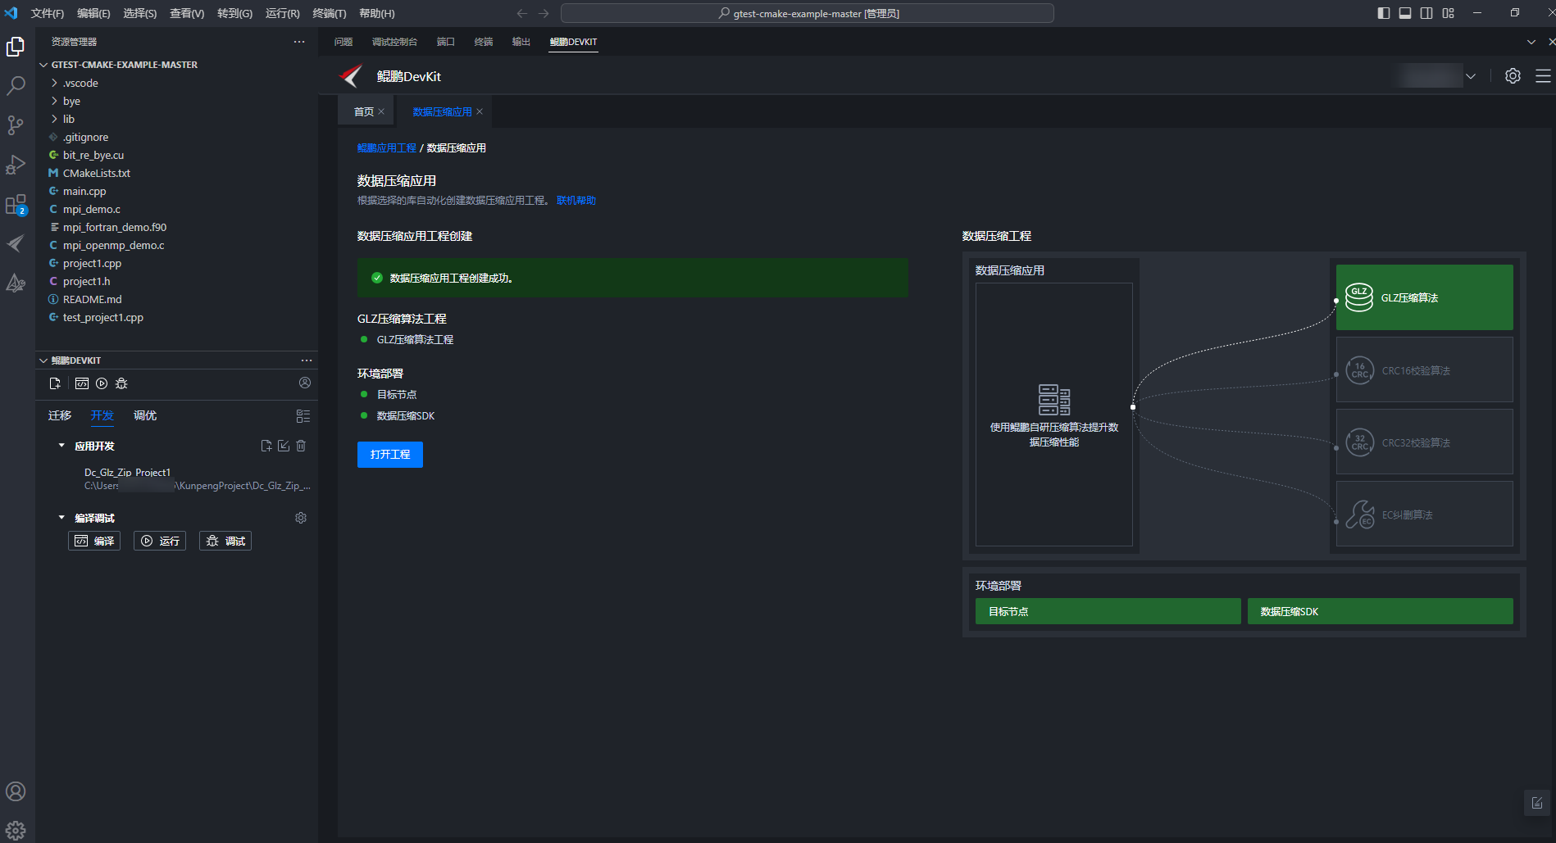Screen dimensions: 1556x843
Task: Open the DevKit settings gear at top right
Action: (x=1513, y=75)
